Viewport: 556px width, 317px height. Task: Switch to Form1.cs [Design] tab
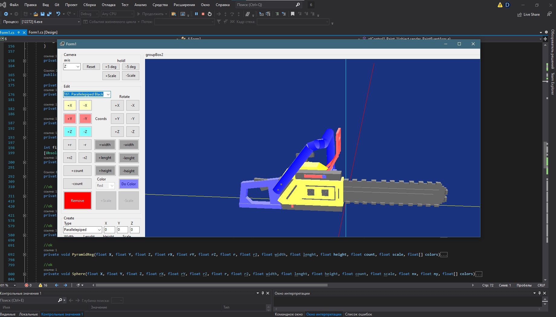pyautogui.click(x=43, y=32)
